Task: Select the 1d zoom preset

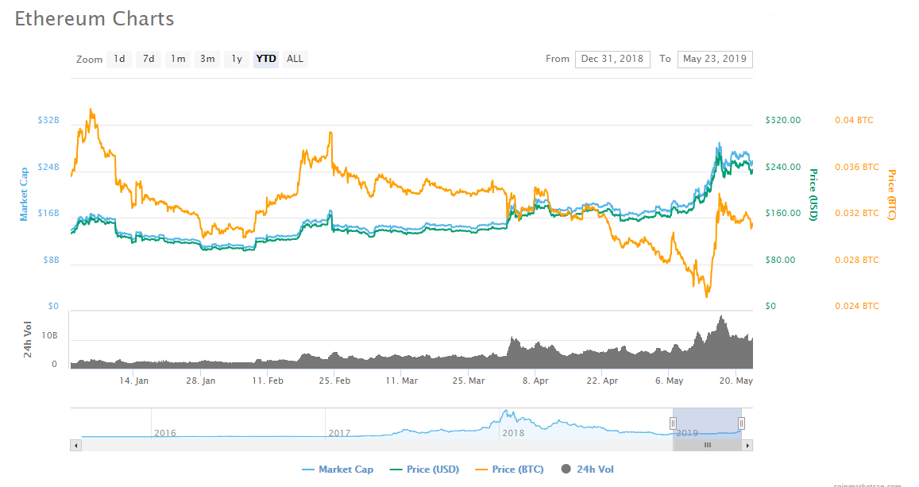Action: tap(119, 59)
